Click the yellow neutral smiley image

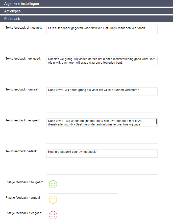tap(53, 199)
